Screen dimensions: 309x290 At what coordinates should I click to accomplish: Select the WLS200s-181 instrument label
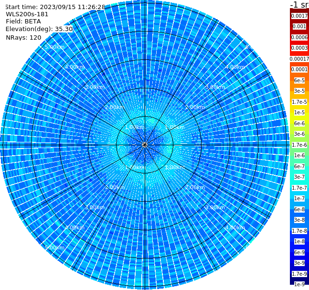click(27, 14)
